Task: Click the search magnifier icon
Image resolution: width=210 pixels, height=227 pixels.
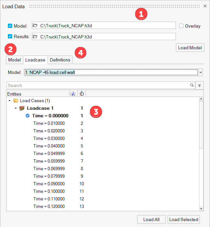Action: click(x=192, y=85)
